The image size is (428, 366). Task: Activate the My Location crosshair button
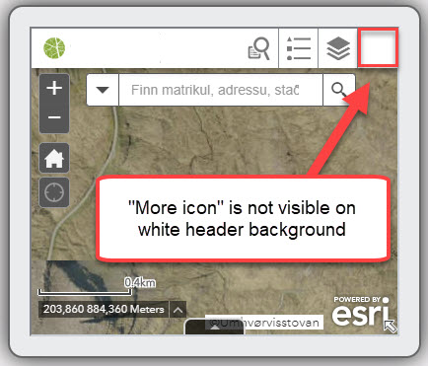coord(54,192)
